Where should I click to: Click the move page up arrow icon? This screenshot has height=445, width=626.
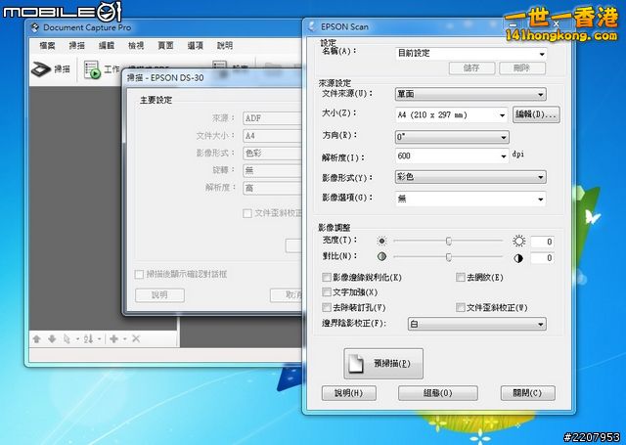click(x=37, y=338)
